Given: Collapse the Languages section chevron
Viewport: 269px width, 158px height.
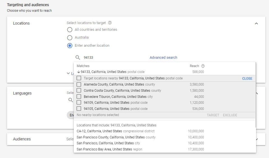Looking at the screenshot, I should [257, 93].
